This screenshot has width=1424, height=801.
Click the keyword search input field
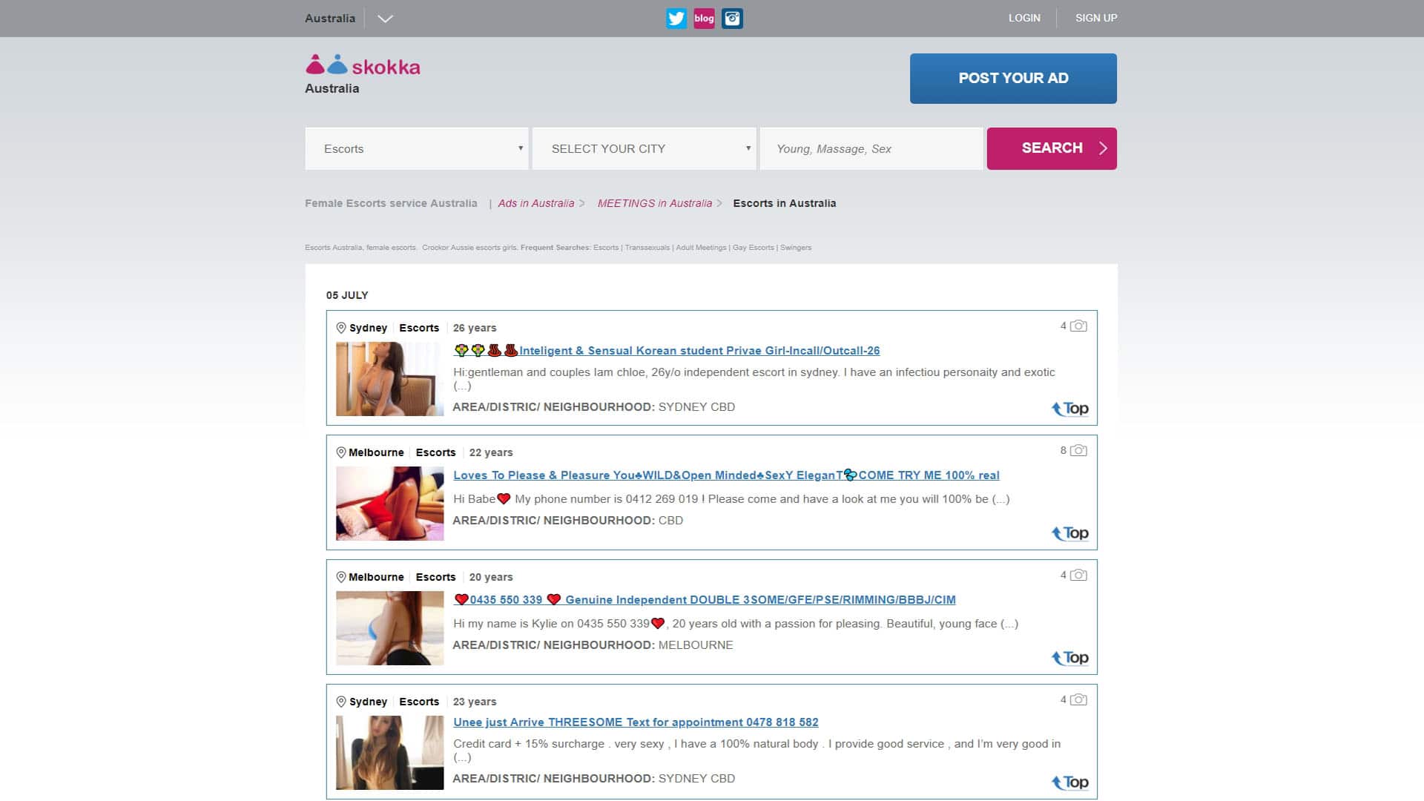pos(871,148)
